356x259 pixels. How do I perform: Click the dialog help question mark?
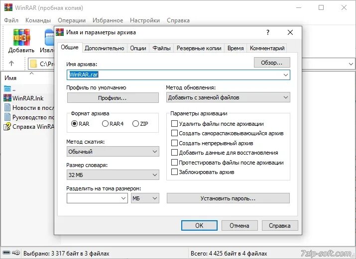tap(268, 32)
